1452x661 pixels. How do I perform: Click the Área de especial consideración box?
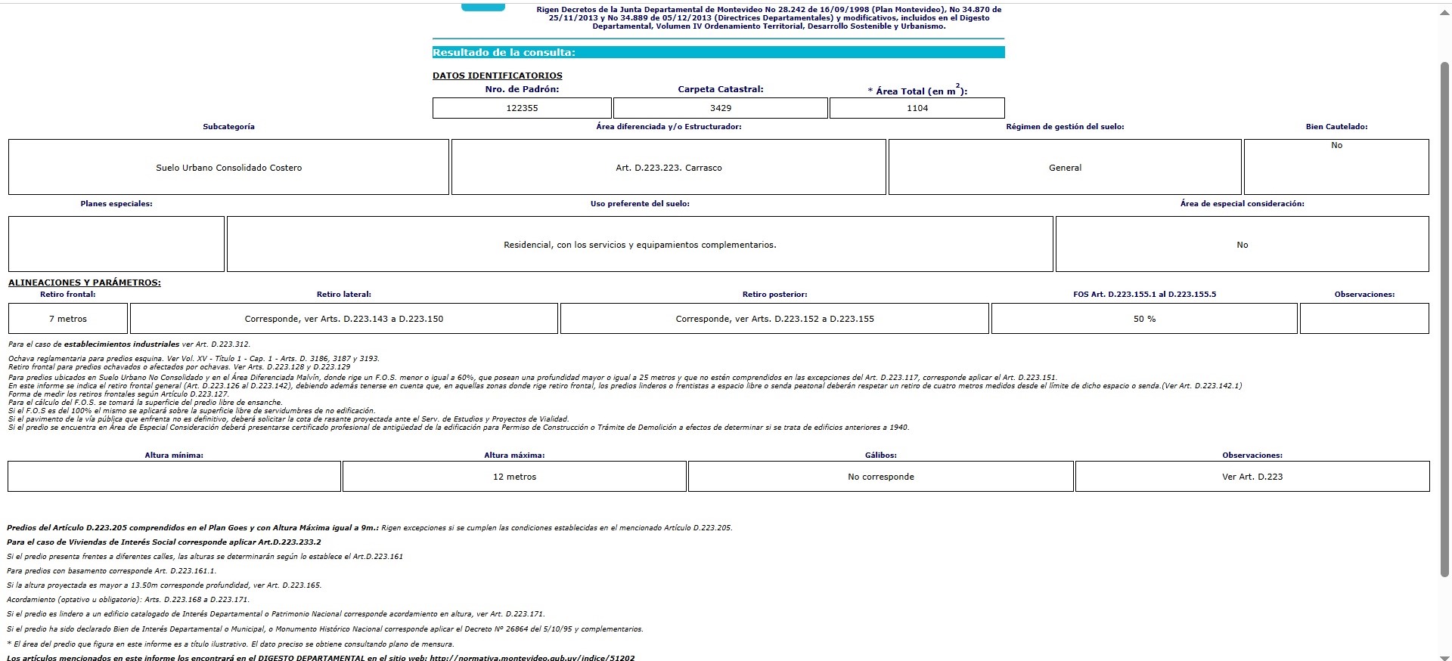[1242, 244]
